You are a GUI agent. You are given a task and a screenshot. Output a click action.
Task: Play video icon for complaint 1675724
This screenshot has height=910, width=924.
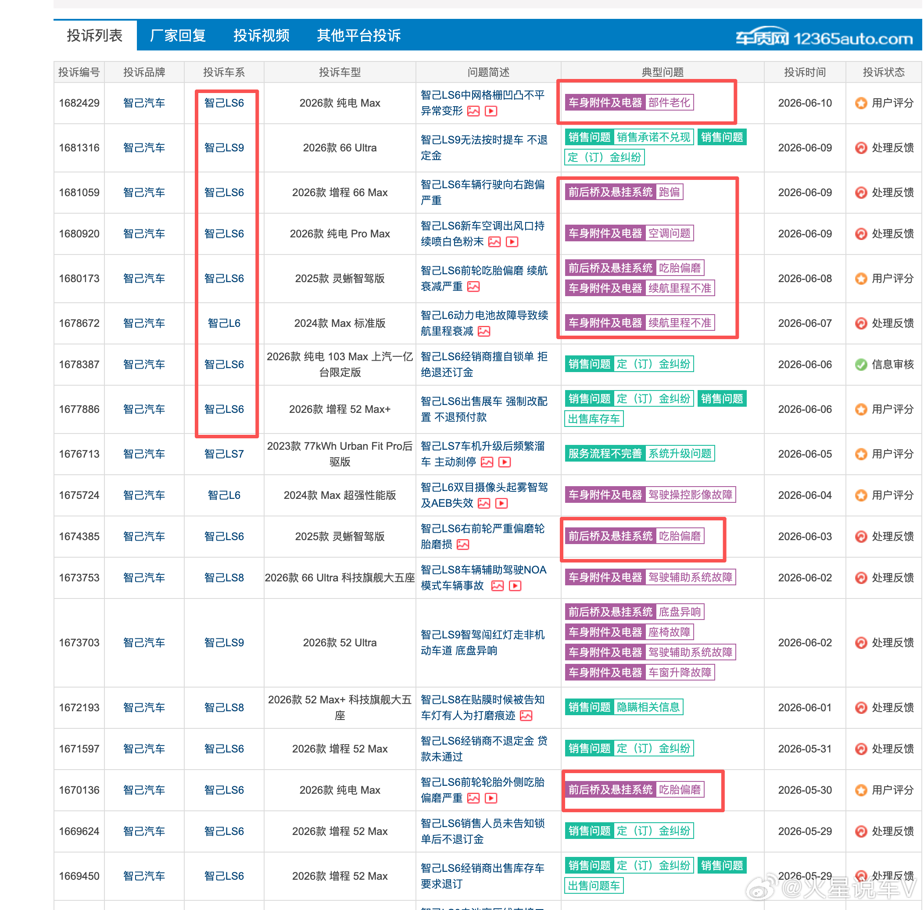point(501,503)
